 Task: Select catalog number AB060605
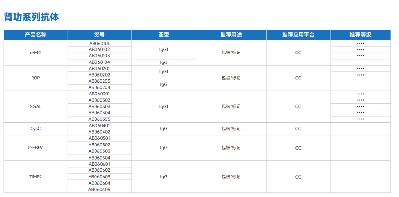(x=99, y=189)
